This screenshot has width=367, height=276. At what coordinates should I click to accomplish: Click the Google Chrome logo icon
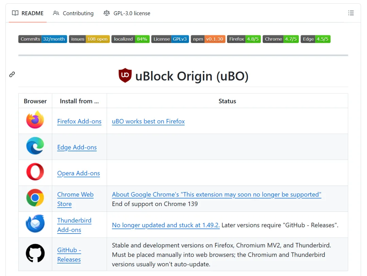pos(35,198)
